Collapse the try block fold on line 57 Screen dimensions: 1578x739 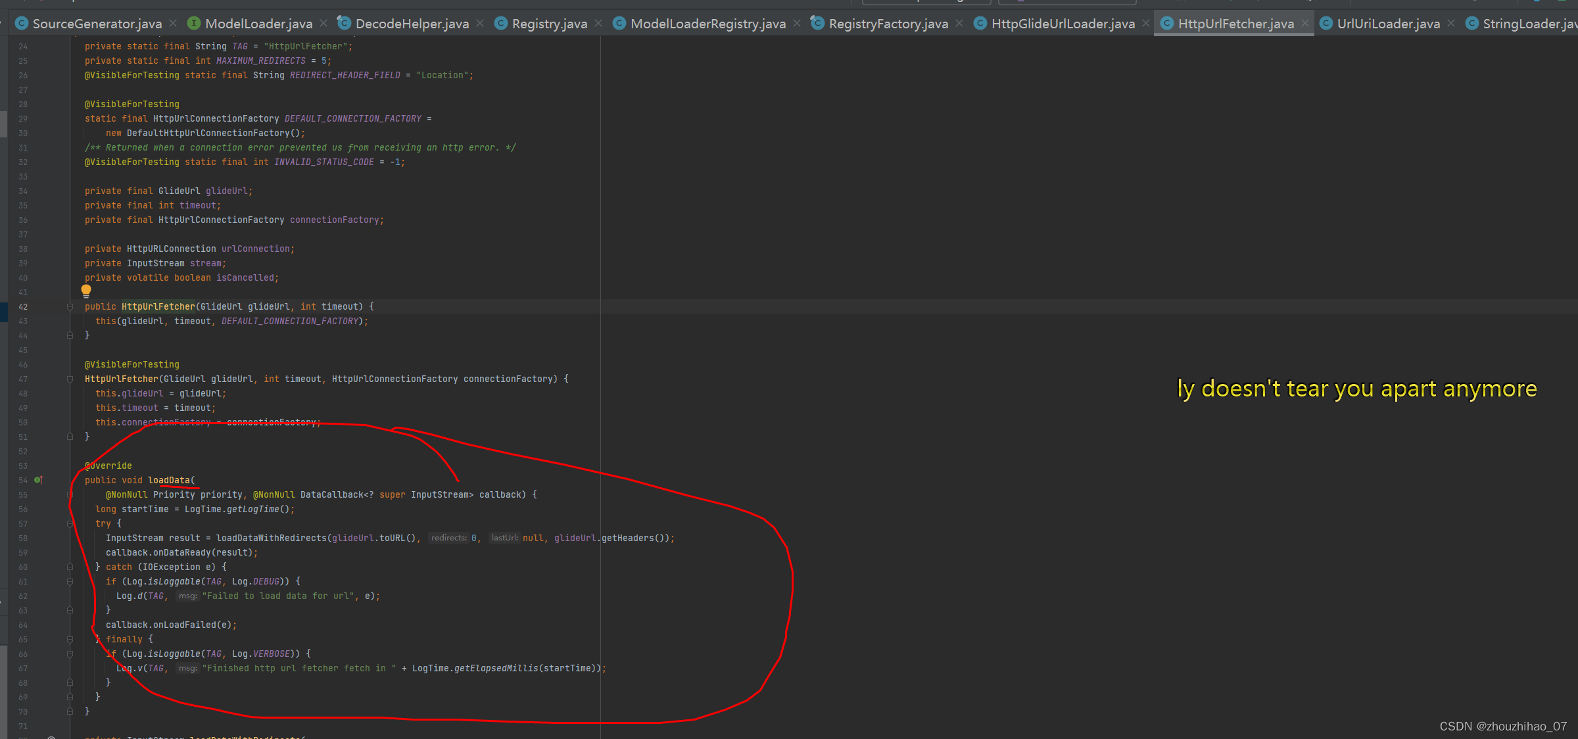pos(70,523)
